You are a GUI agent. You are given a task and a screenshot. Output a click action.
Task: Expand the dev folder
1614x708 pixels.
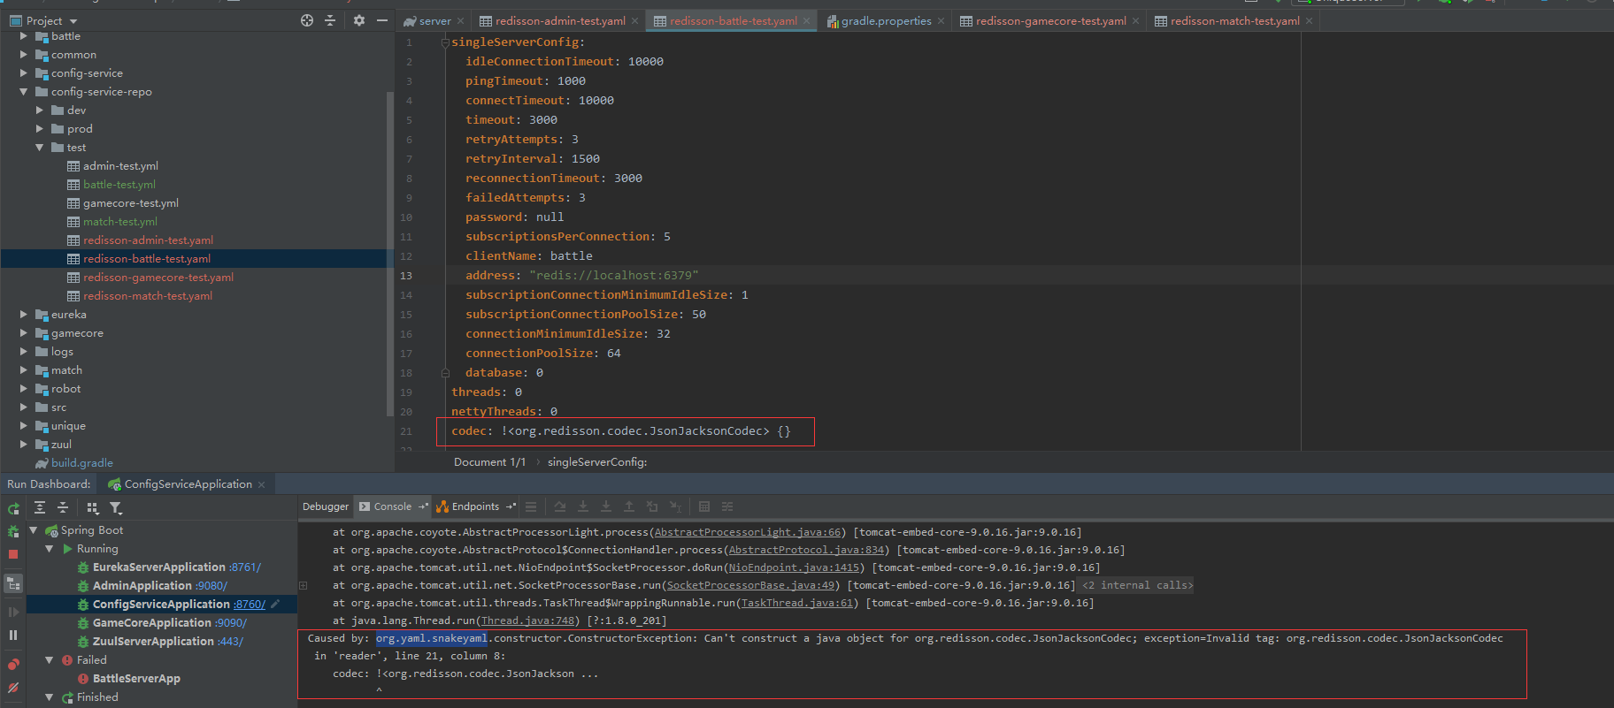40,110
